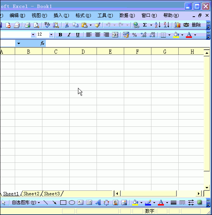Select the Format Painter brush

coord(98,25)
